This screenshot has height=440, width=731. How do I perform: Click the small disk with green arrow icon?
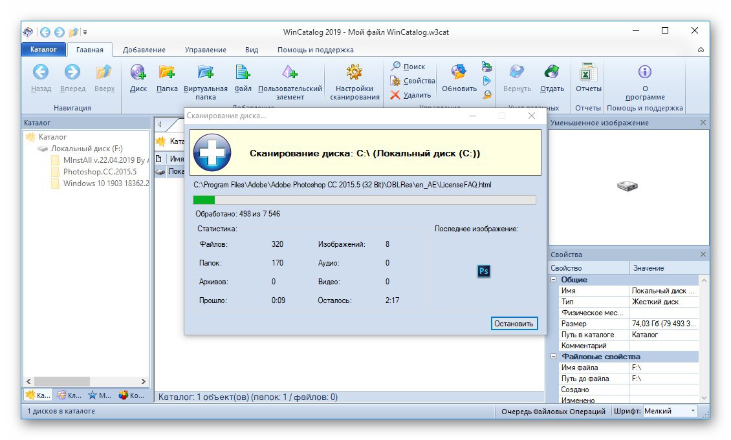pyautogui.click(x=486, y=67)
